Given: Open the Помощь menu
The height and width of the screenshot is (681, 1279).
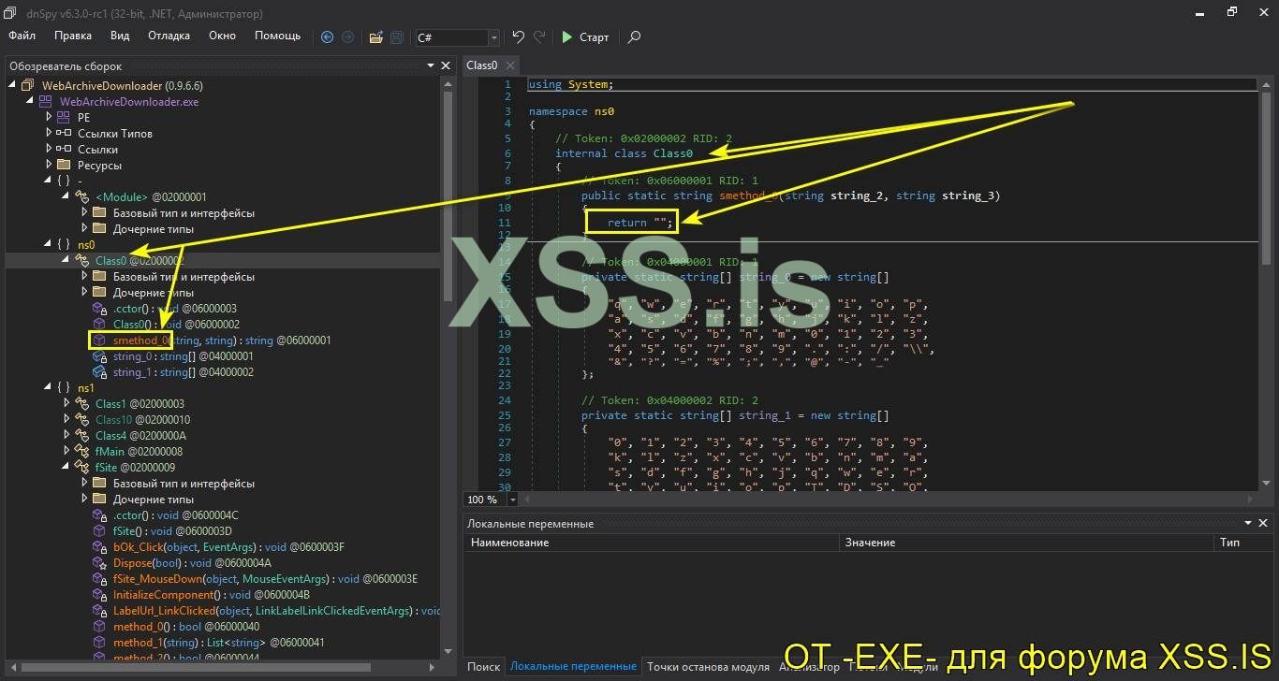Looking at the screenshot, I should pos(278,36).
